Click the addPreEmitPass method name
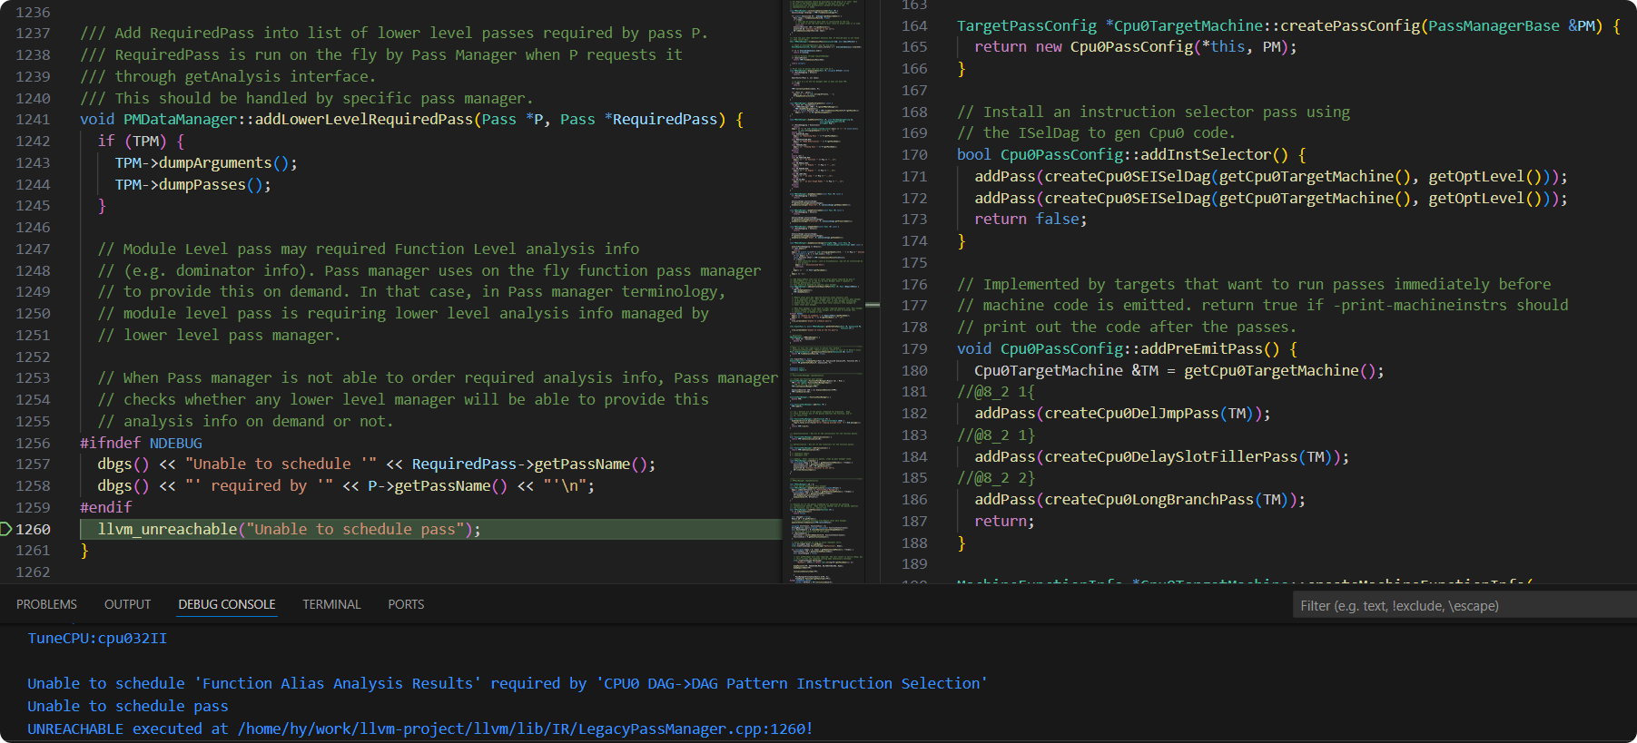This screenshot has height=743, width=1637. [x=1201, y=349]
